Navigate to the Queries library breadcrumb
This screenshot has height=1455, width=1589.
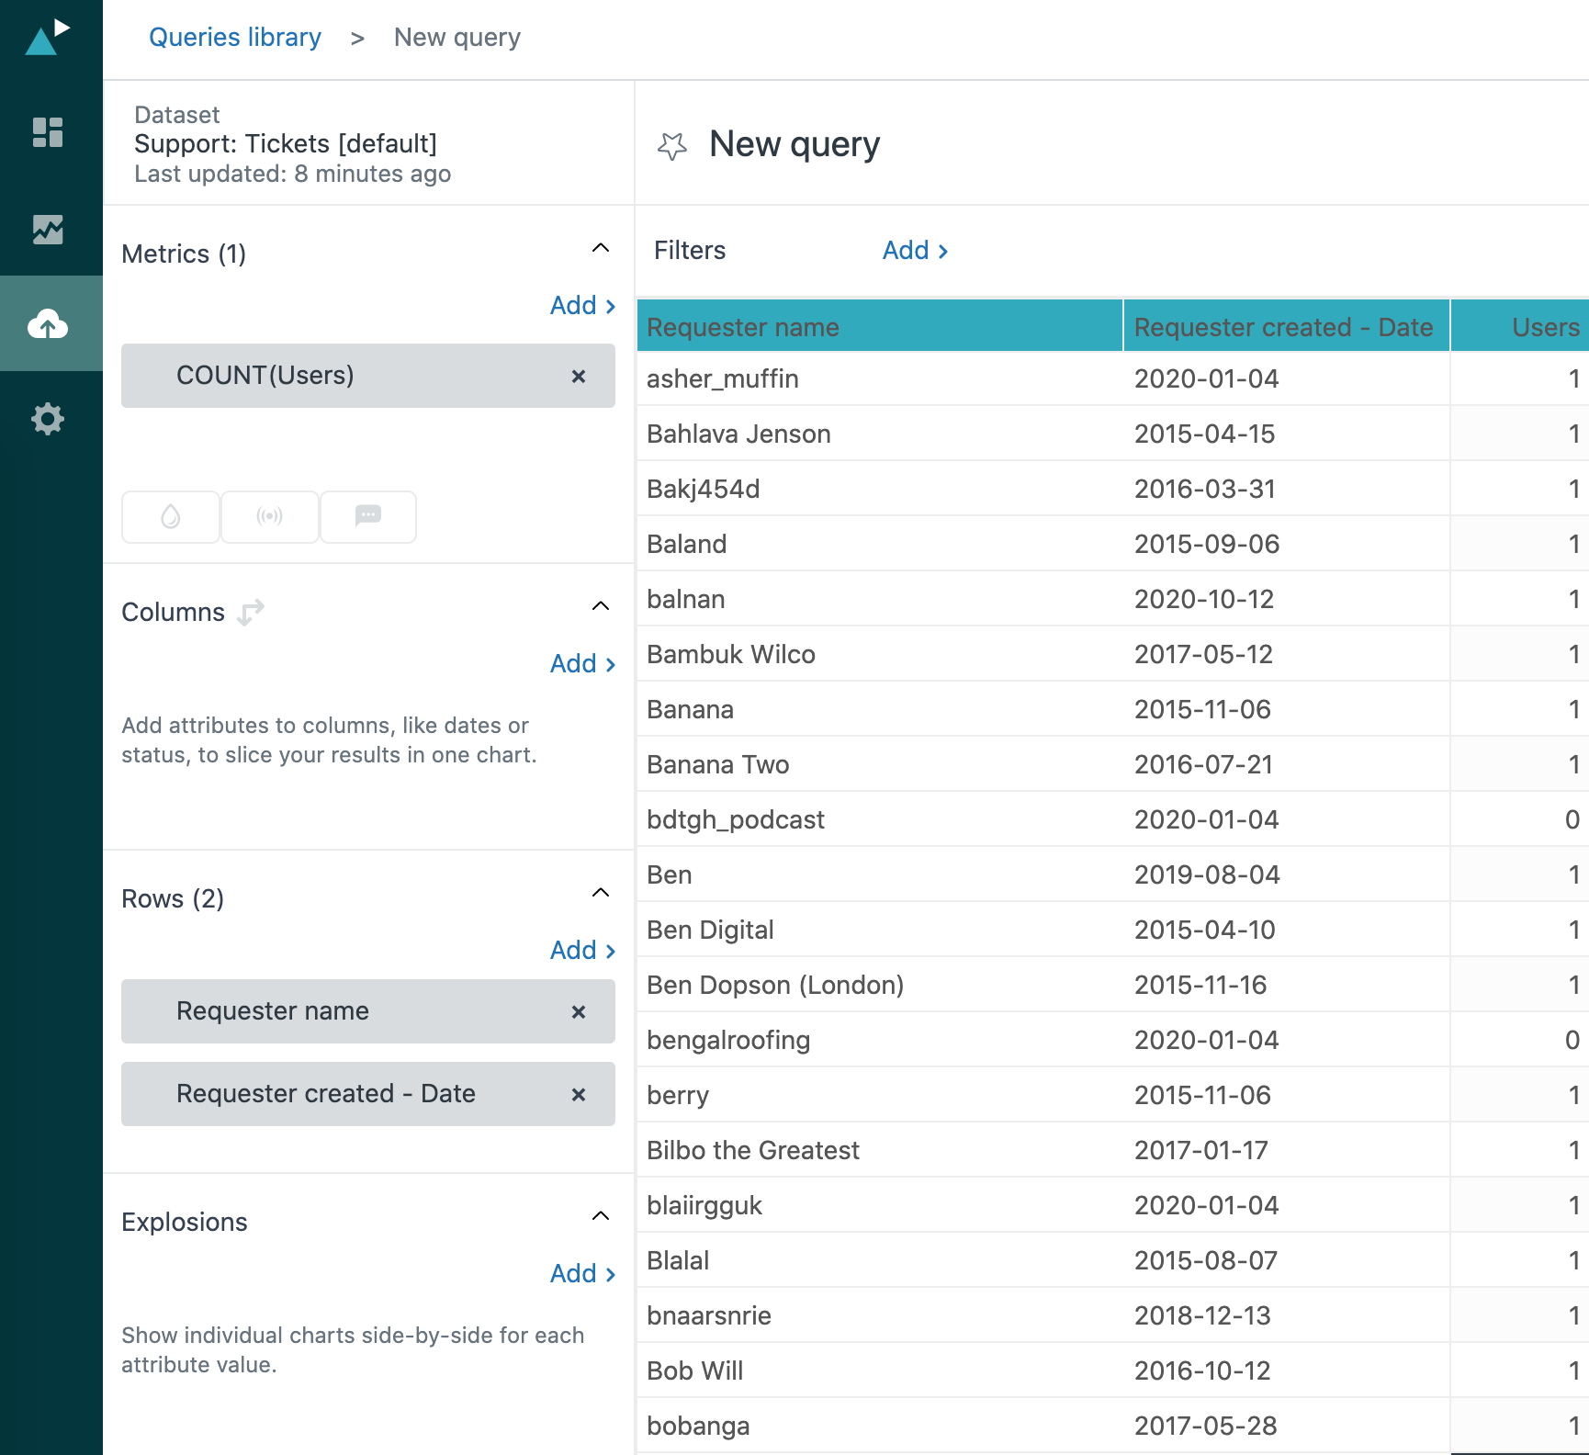click(x=235, y=37)
